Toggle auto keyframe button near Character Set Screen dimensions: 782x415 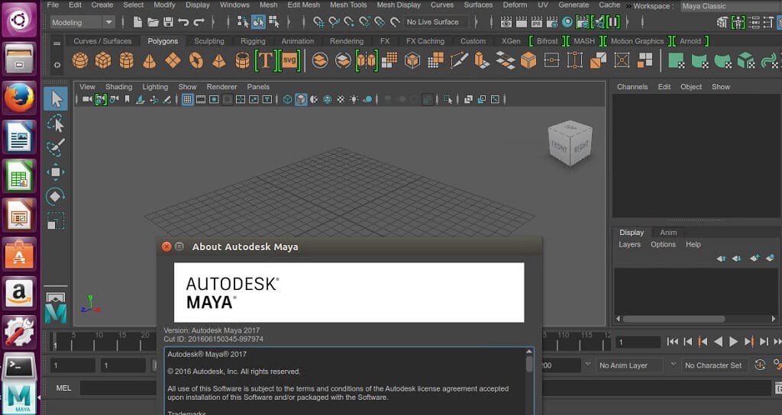(760, 365)
